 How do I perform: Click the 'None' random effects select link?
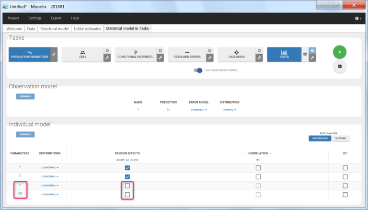click(x=135, y=160)
